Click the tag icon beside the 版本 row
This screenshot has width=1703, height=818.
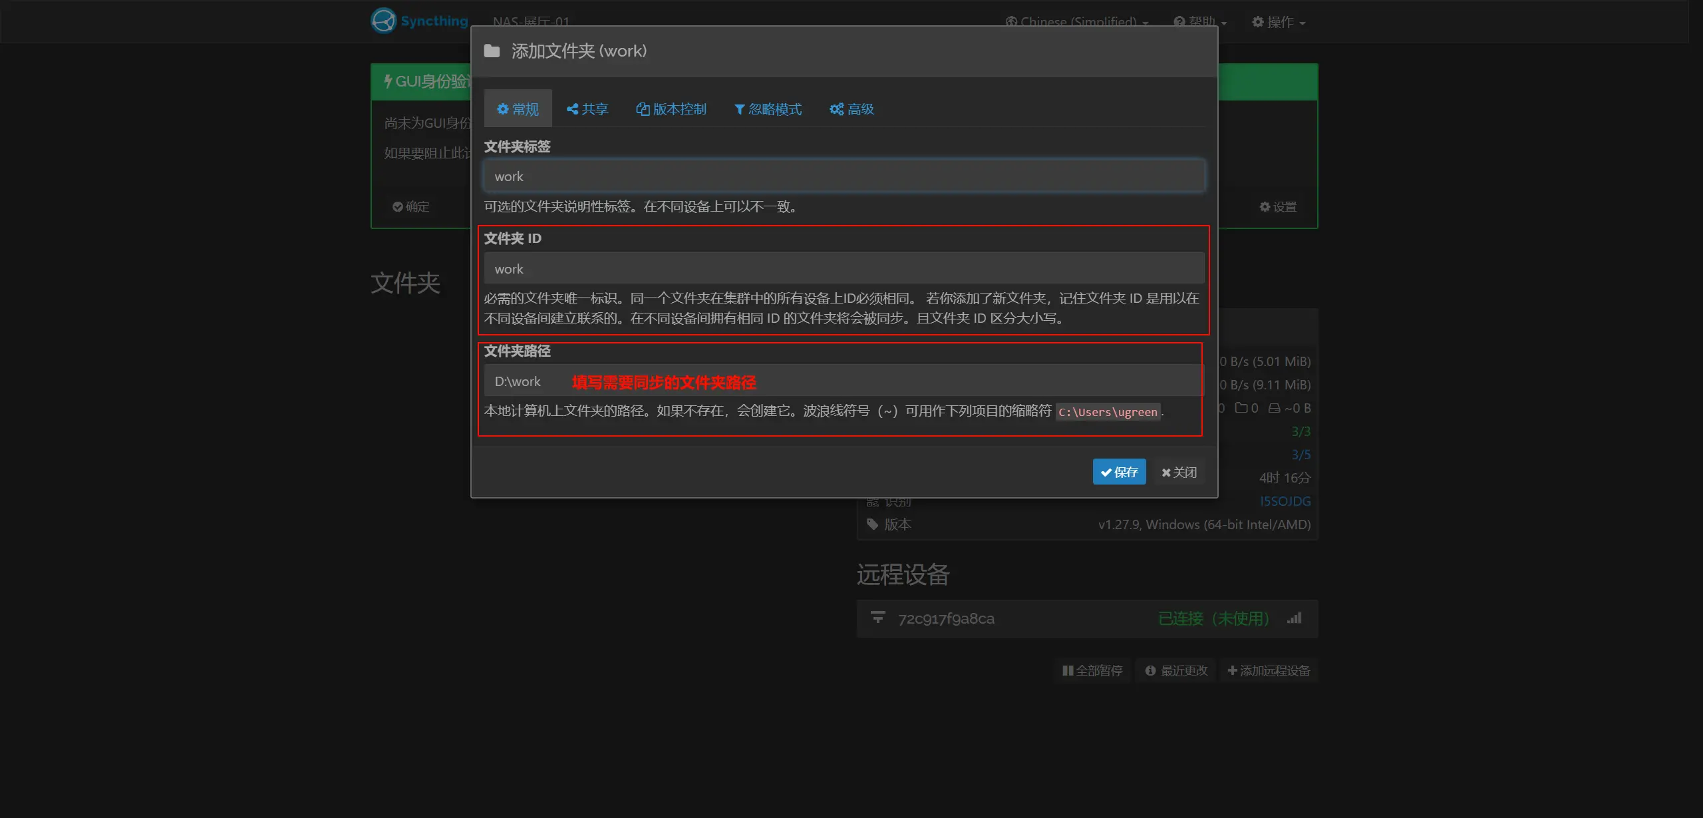pos(873,524)
